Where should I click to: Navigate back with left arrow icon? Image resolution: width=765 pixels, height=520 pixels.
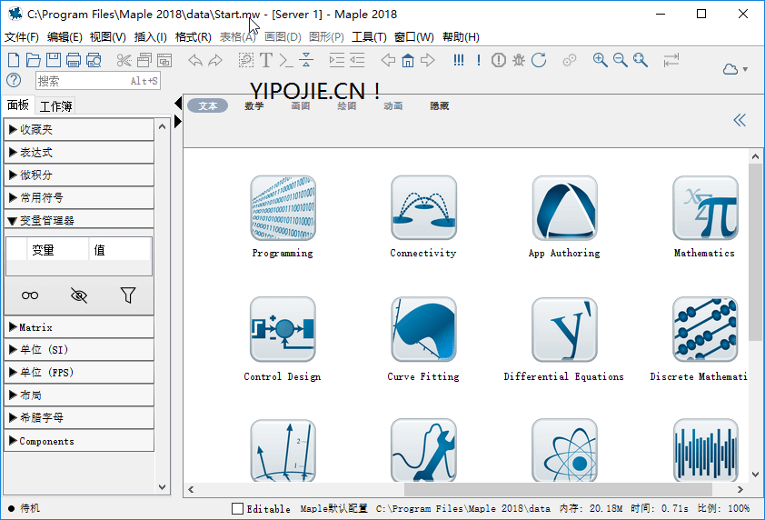click(388, 60)
